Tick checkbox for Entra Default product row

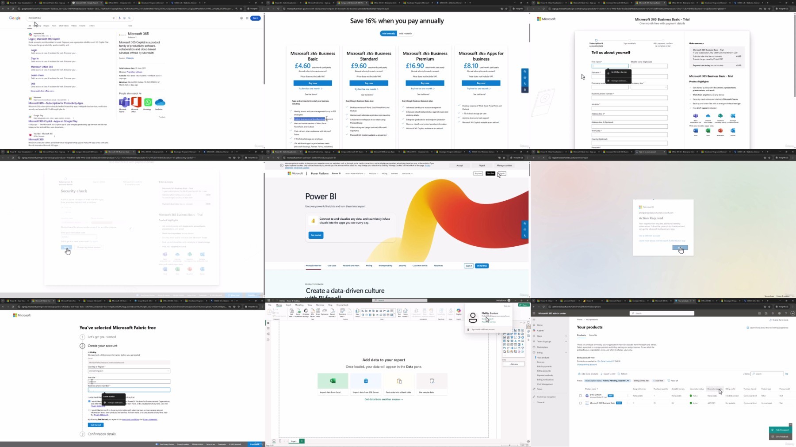[580, 396]
